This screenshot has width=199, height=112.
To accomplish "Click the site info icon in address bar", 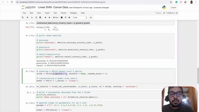I will [x=17, y=2].
